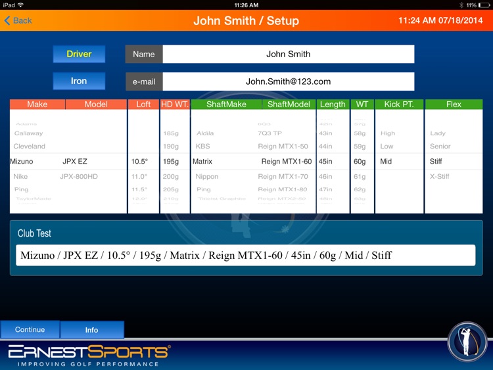Select JPX-800HD in the Model picker
Screen dimensions: 493x370
coord(79,176)
